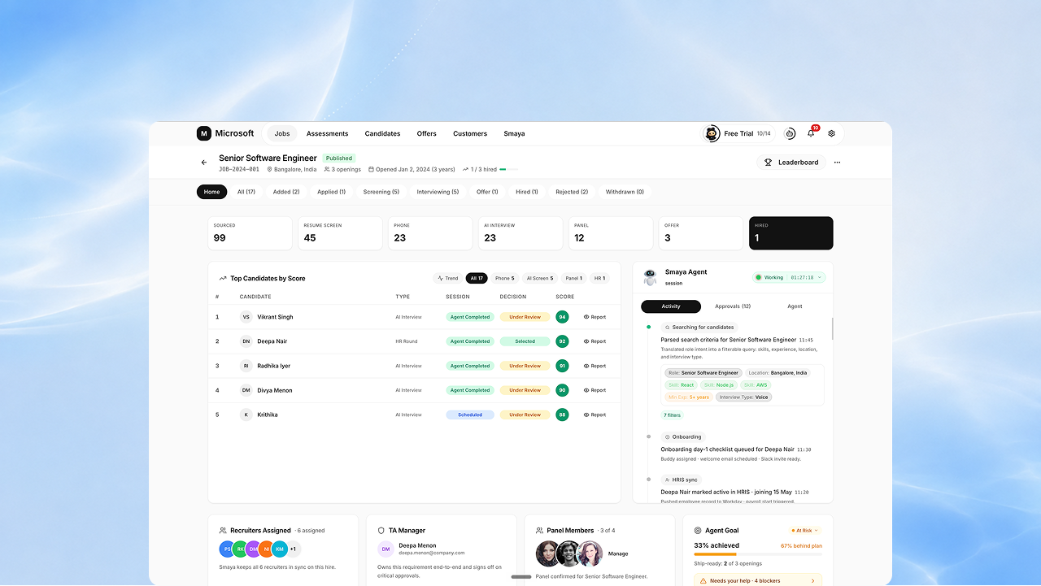Open the Smaya menu item
This screenshot has height=586, width=1041.
pyautogui.click(x=514, y=133)
